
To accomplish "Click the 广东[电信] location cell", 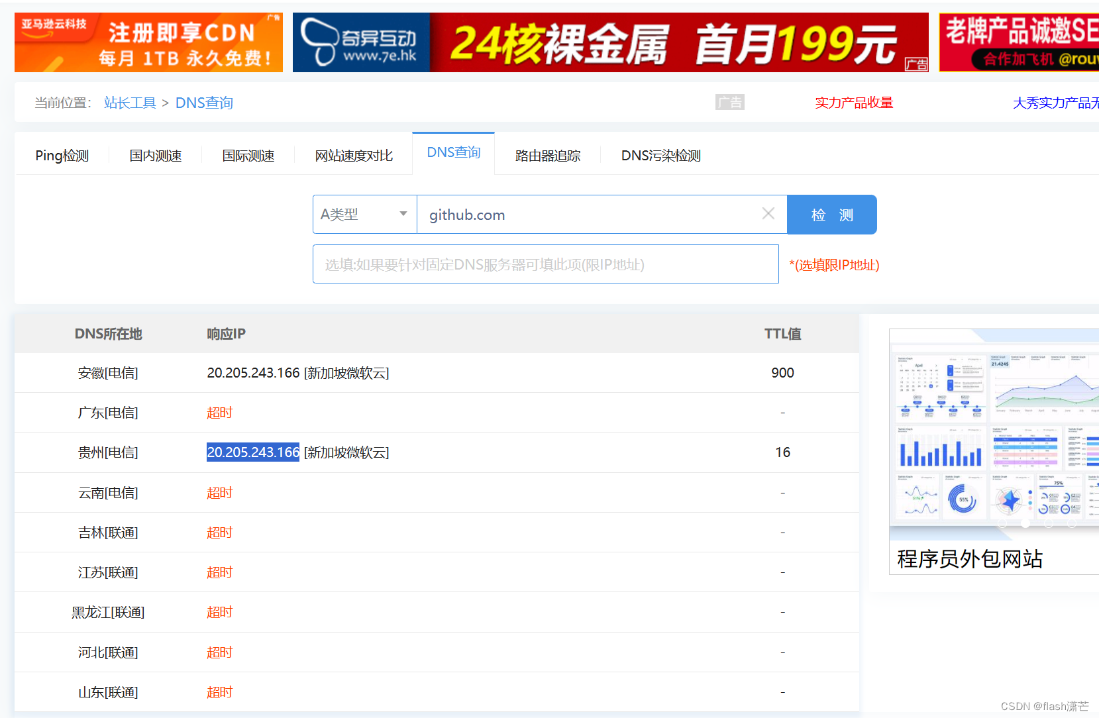I will tap(108, 413).
